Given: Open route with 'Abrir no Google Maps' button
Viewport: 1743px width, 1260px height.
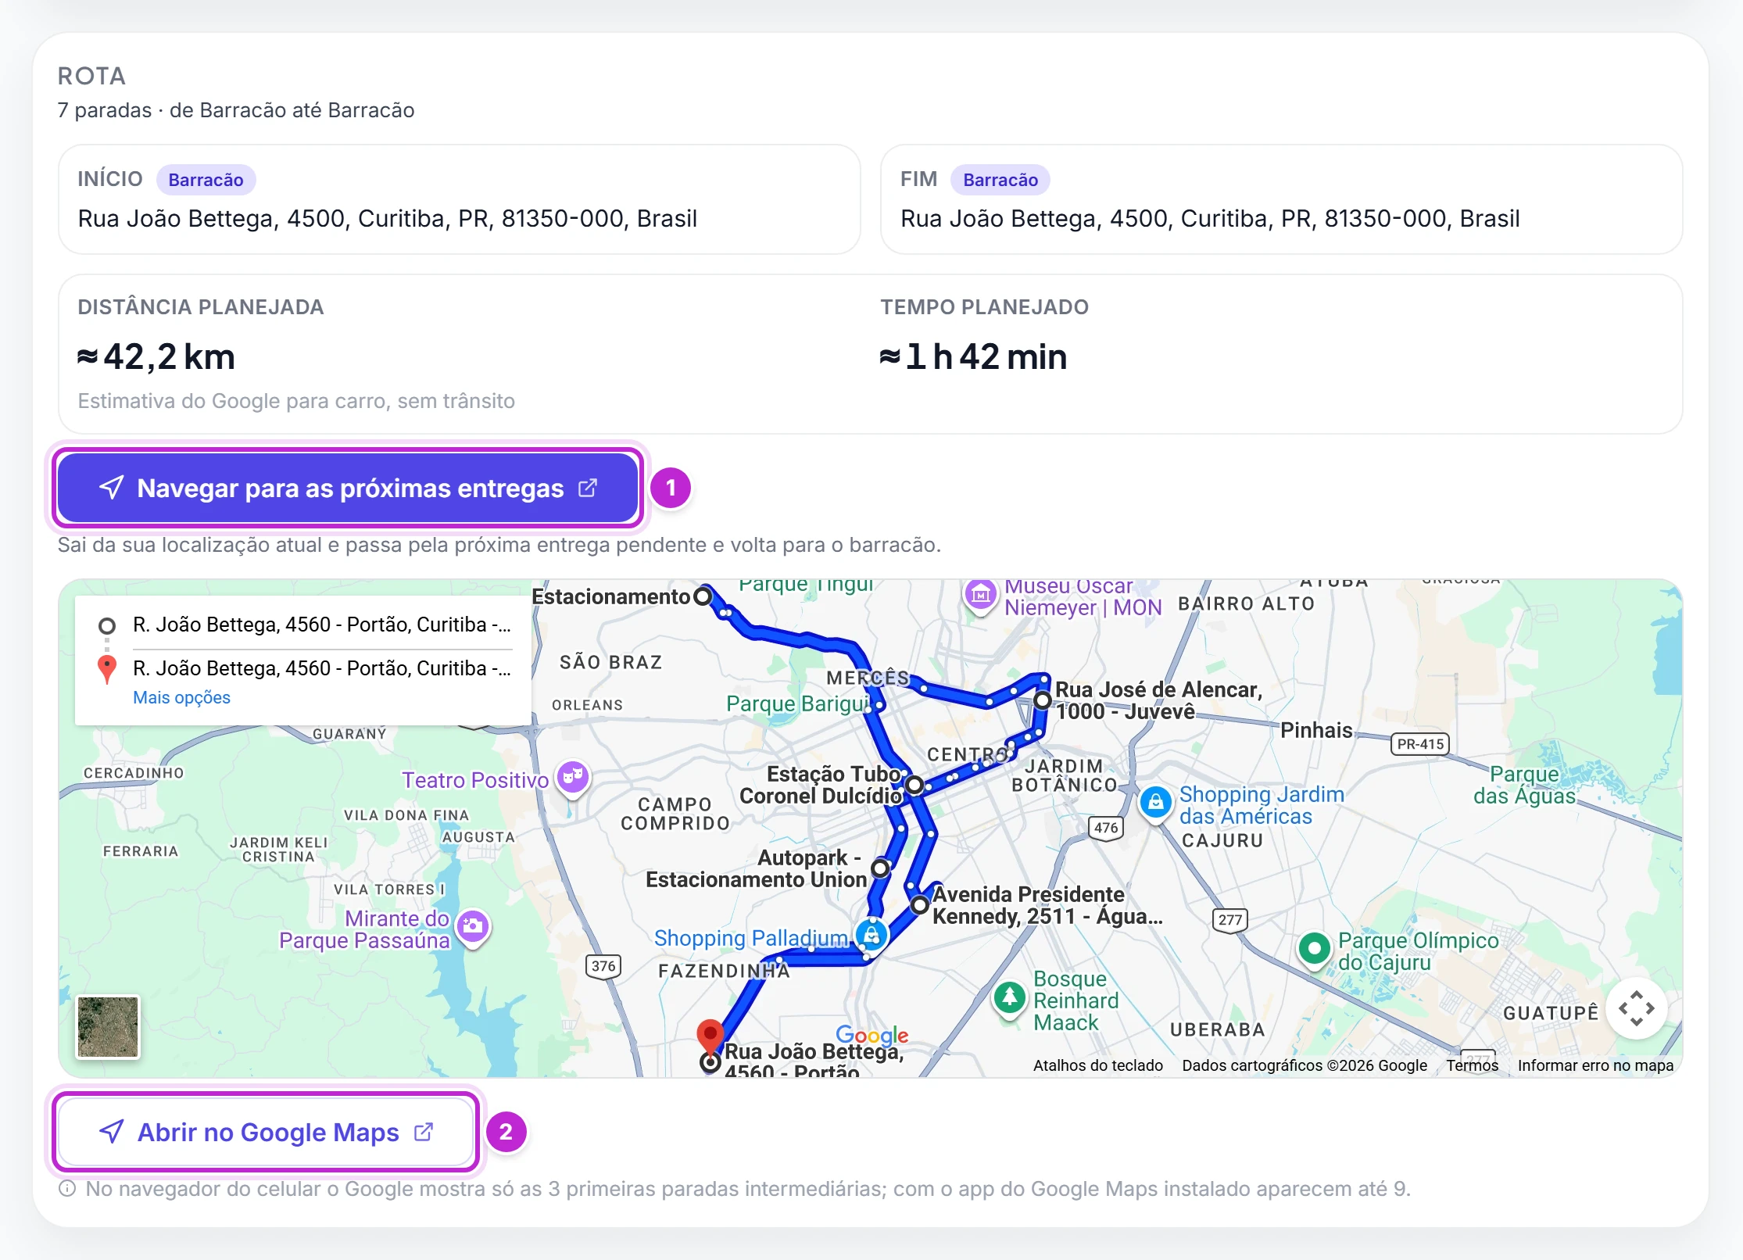Looking at the screenshot, I should [x=266, y=1132].
